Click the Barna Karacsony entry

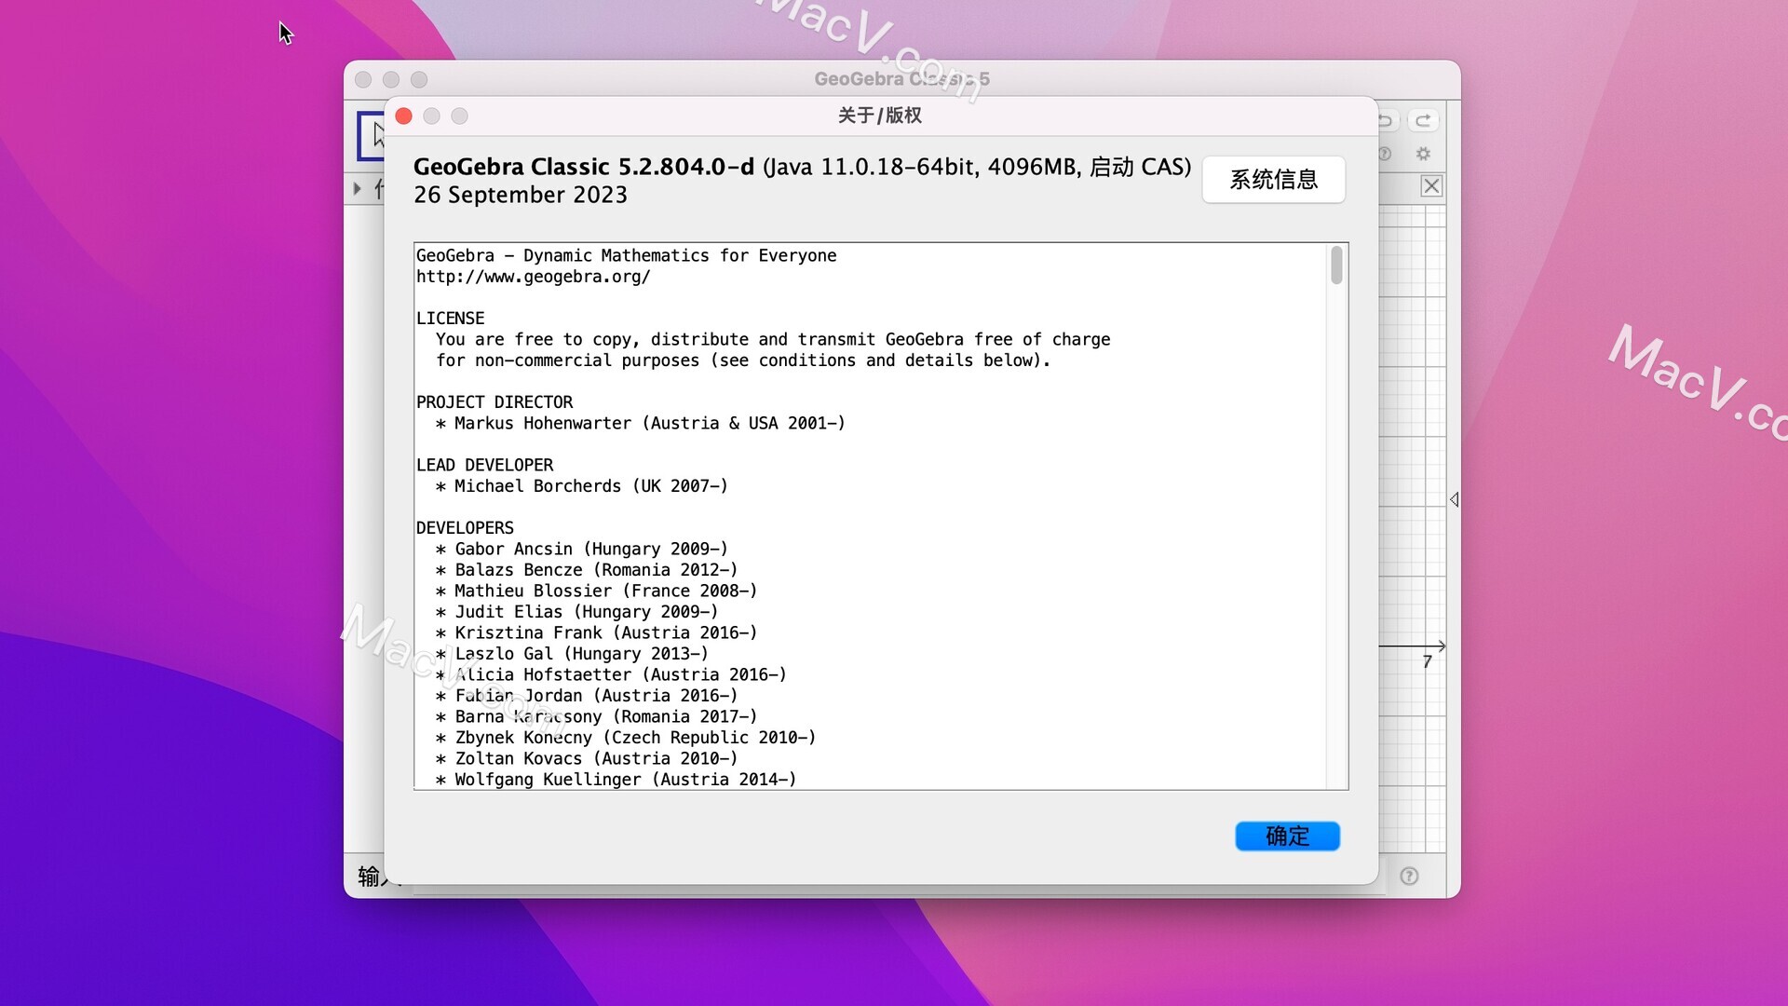[x=596, y=716]
